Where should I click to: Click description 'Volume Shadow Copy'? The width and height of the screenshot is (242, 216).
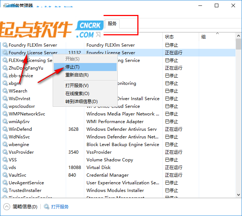pos(110,160)
